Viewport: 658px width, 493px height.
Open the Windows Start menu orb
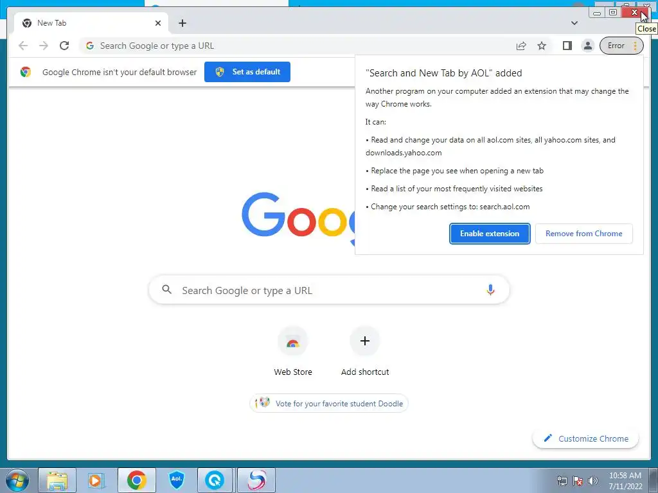pos(17,480)
